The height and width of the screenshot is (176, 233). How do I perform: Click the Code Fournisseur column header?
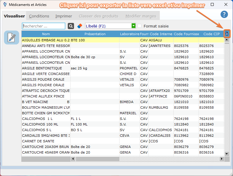[186, 34]
